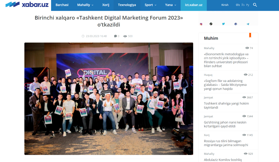Click the Kirish login link

point(225,5)
